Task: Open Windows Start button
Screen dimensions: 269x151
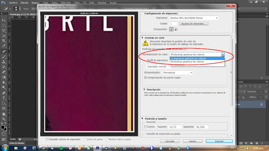Action: click(x=5, y=148)
